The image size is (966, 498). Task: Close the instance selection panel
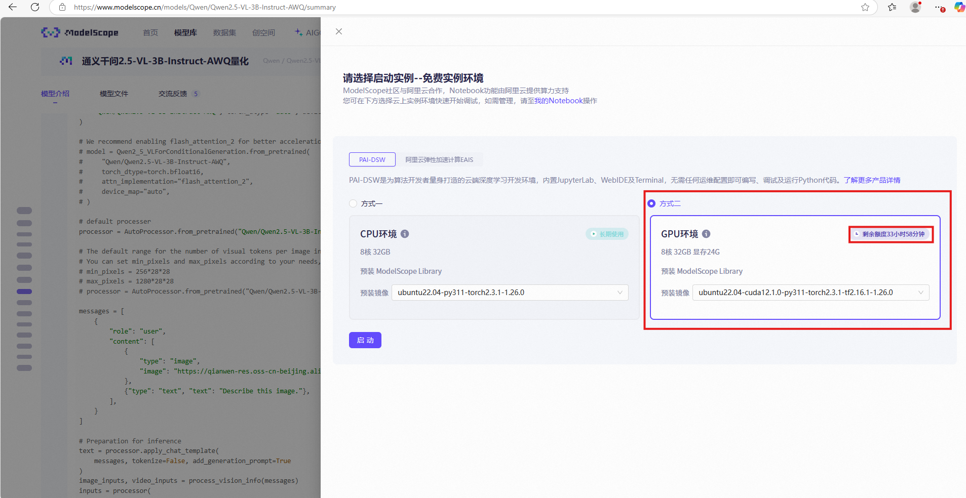(x=339, y=31)
